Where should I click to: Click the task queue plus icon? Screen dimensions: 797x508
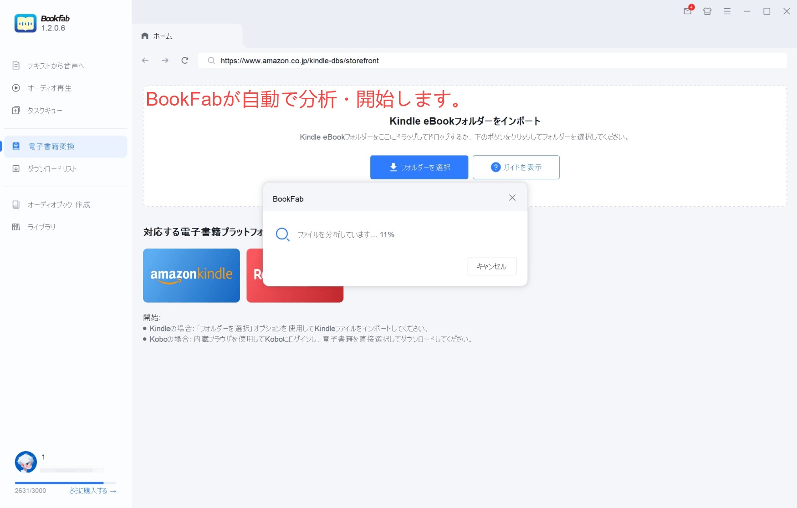click(16, 110)
